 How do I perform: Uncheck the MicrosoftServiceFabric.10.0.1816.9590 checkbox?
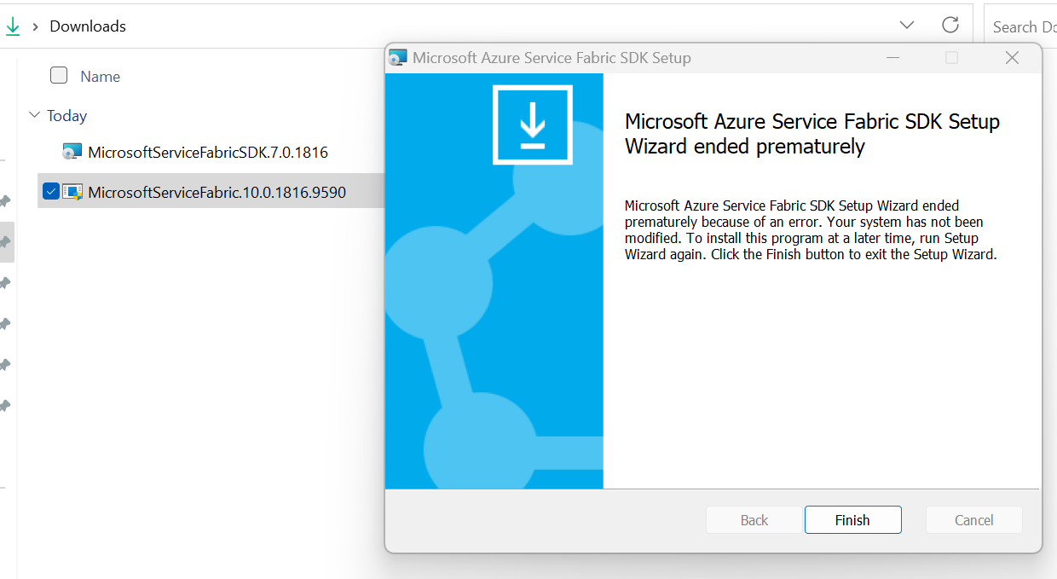51,192
